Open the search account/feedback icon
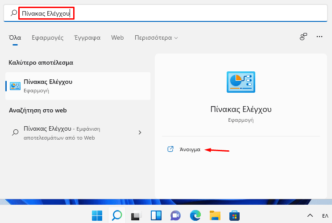Viewport: 332px width, 223px height. pos(303,37)
